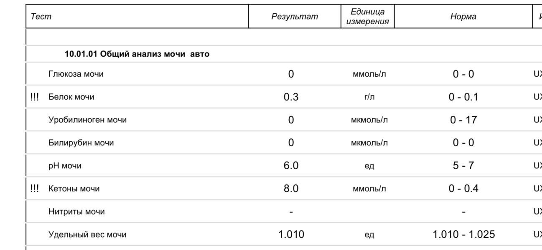Viewport: 542px width, 250px height.
Task: Click the warning marker beside Белок мочи
Action: click(35, 97)
